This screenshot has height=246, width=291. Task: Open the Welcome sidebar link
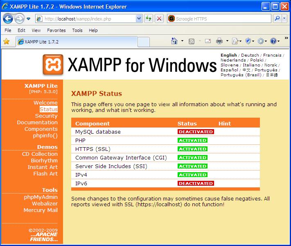pyautogui.click(x=45, y=102)
